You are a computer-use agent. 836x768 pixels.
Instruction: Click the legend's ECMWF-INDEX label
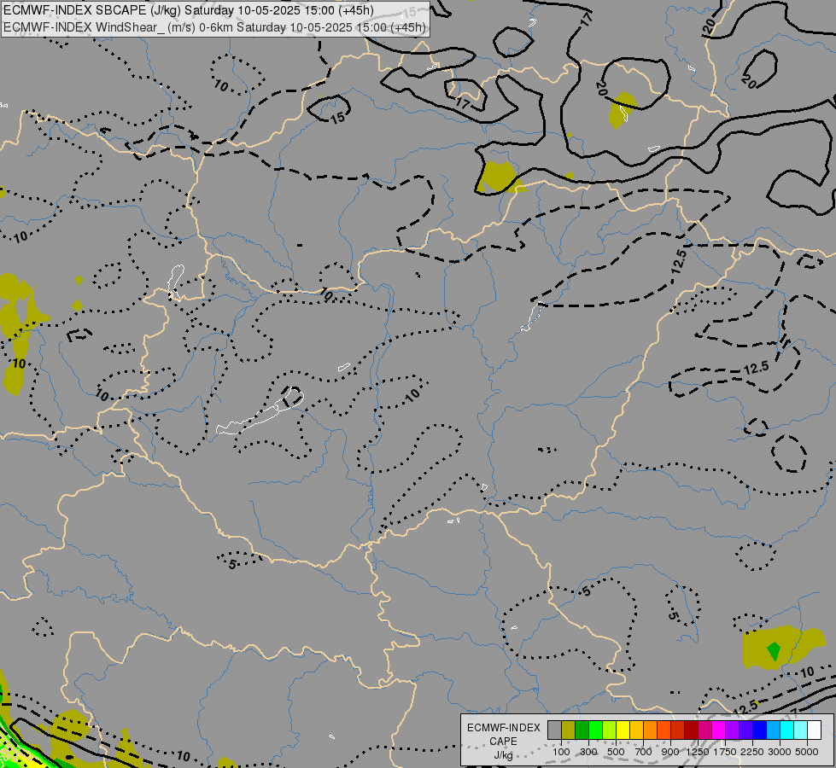tap(504, 728)
